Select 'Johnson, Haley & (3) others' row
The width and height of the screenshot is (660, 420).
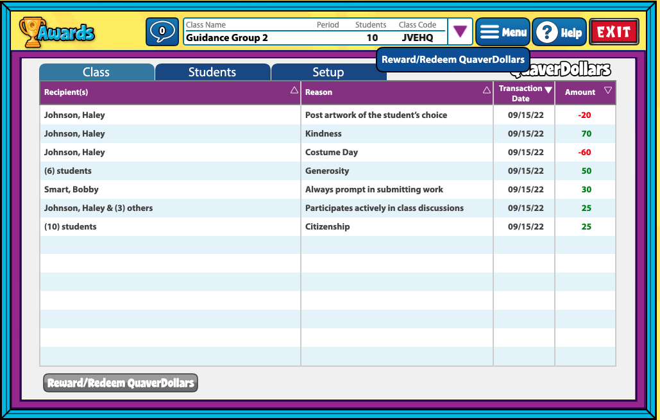tap(328, 208)
